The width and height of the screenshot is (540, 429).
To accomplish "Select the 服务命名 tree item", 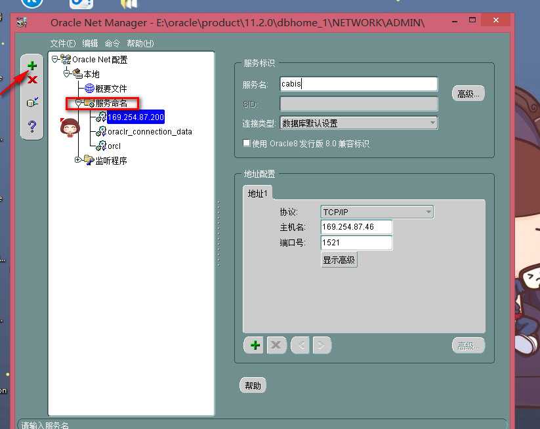I will click(x=112, y=103).
